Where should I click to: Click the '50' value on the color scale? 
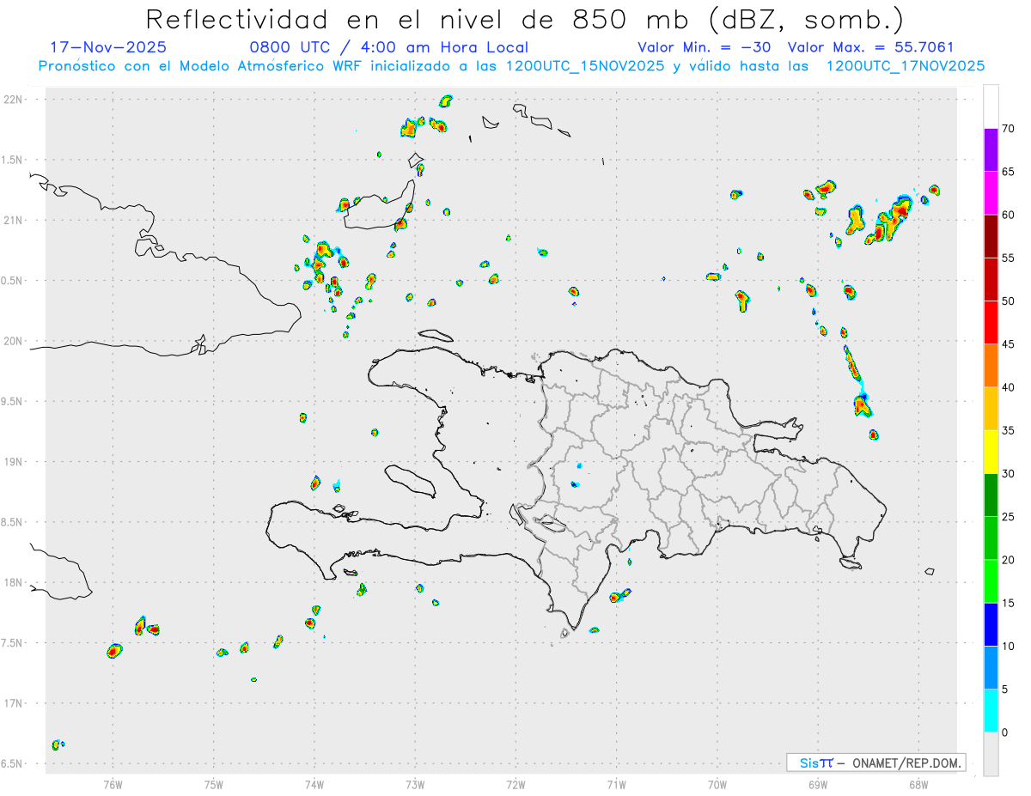[1008, 301]
